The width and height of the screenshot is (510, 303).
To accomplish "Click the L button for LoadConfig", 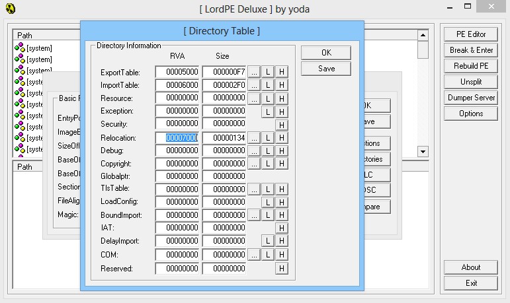I will (268, 202).
